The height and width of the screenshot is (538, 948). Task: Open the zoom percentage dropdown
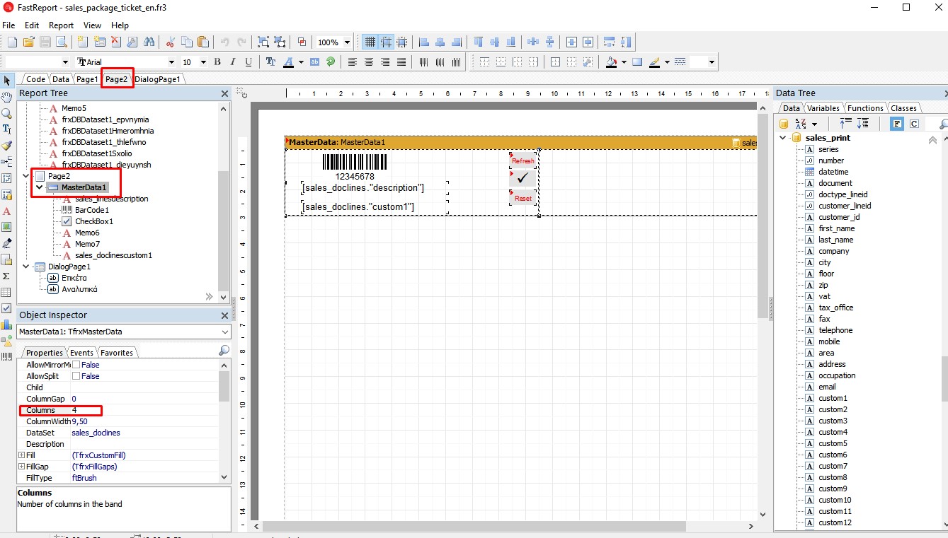point(345,42)
